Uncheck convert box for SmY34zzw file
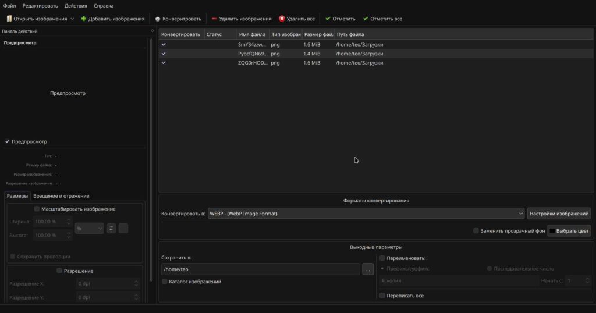Viewport: 596px width, 313px height. pyautogui.click(x=164, y=44)
